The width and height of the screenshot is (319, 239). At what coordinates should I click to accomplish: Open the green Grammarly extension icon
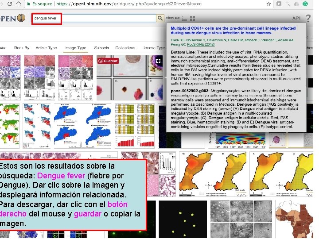(x=305, y=4)
